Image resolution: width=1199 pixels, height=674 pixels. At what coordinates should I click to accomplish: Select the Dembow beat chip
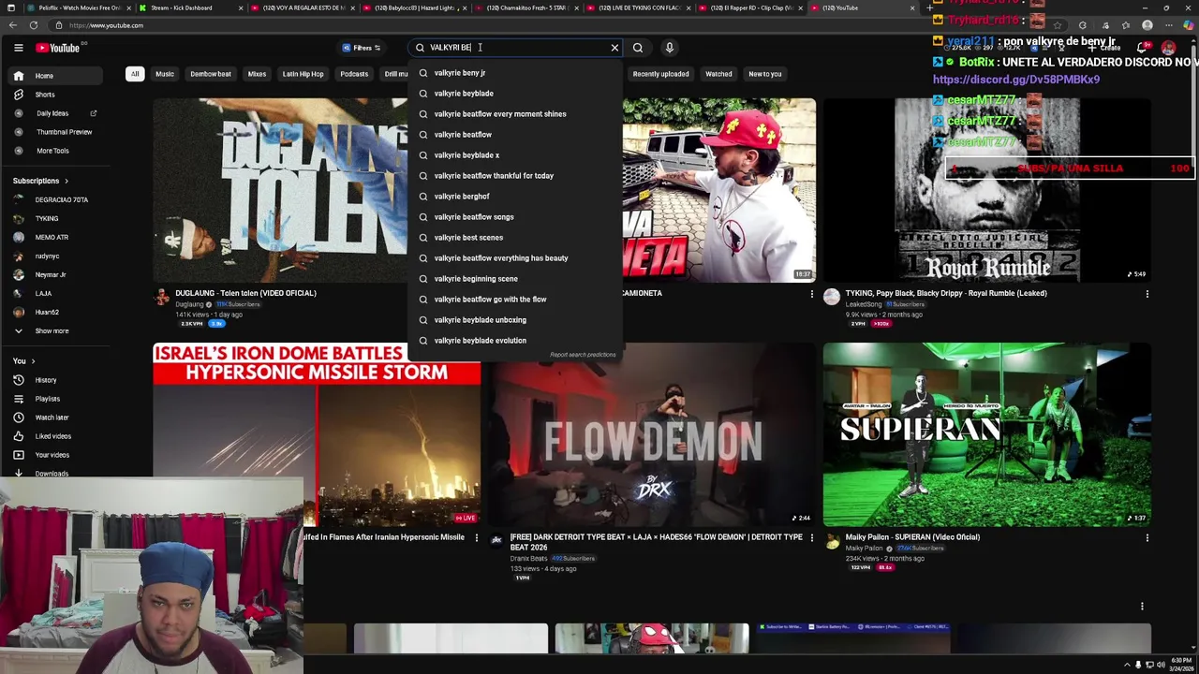[211, 74]
